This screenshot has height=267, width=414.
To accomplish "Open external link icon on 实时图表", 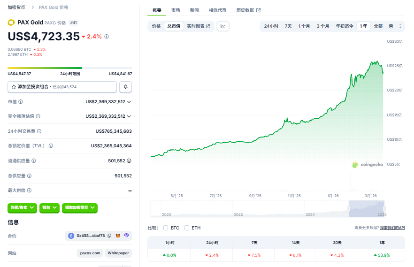I will [208, 26].
